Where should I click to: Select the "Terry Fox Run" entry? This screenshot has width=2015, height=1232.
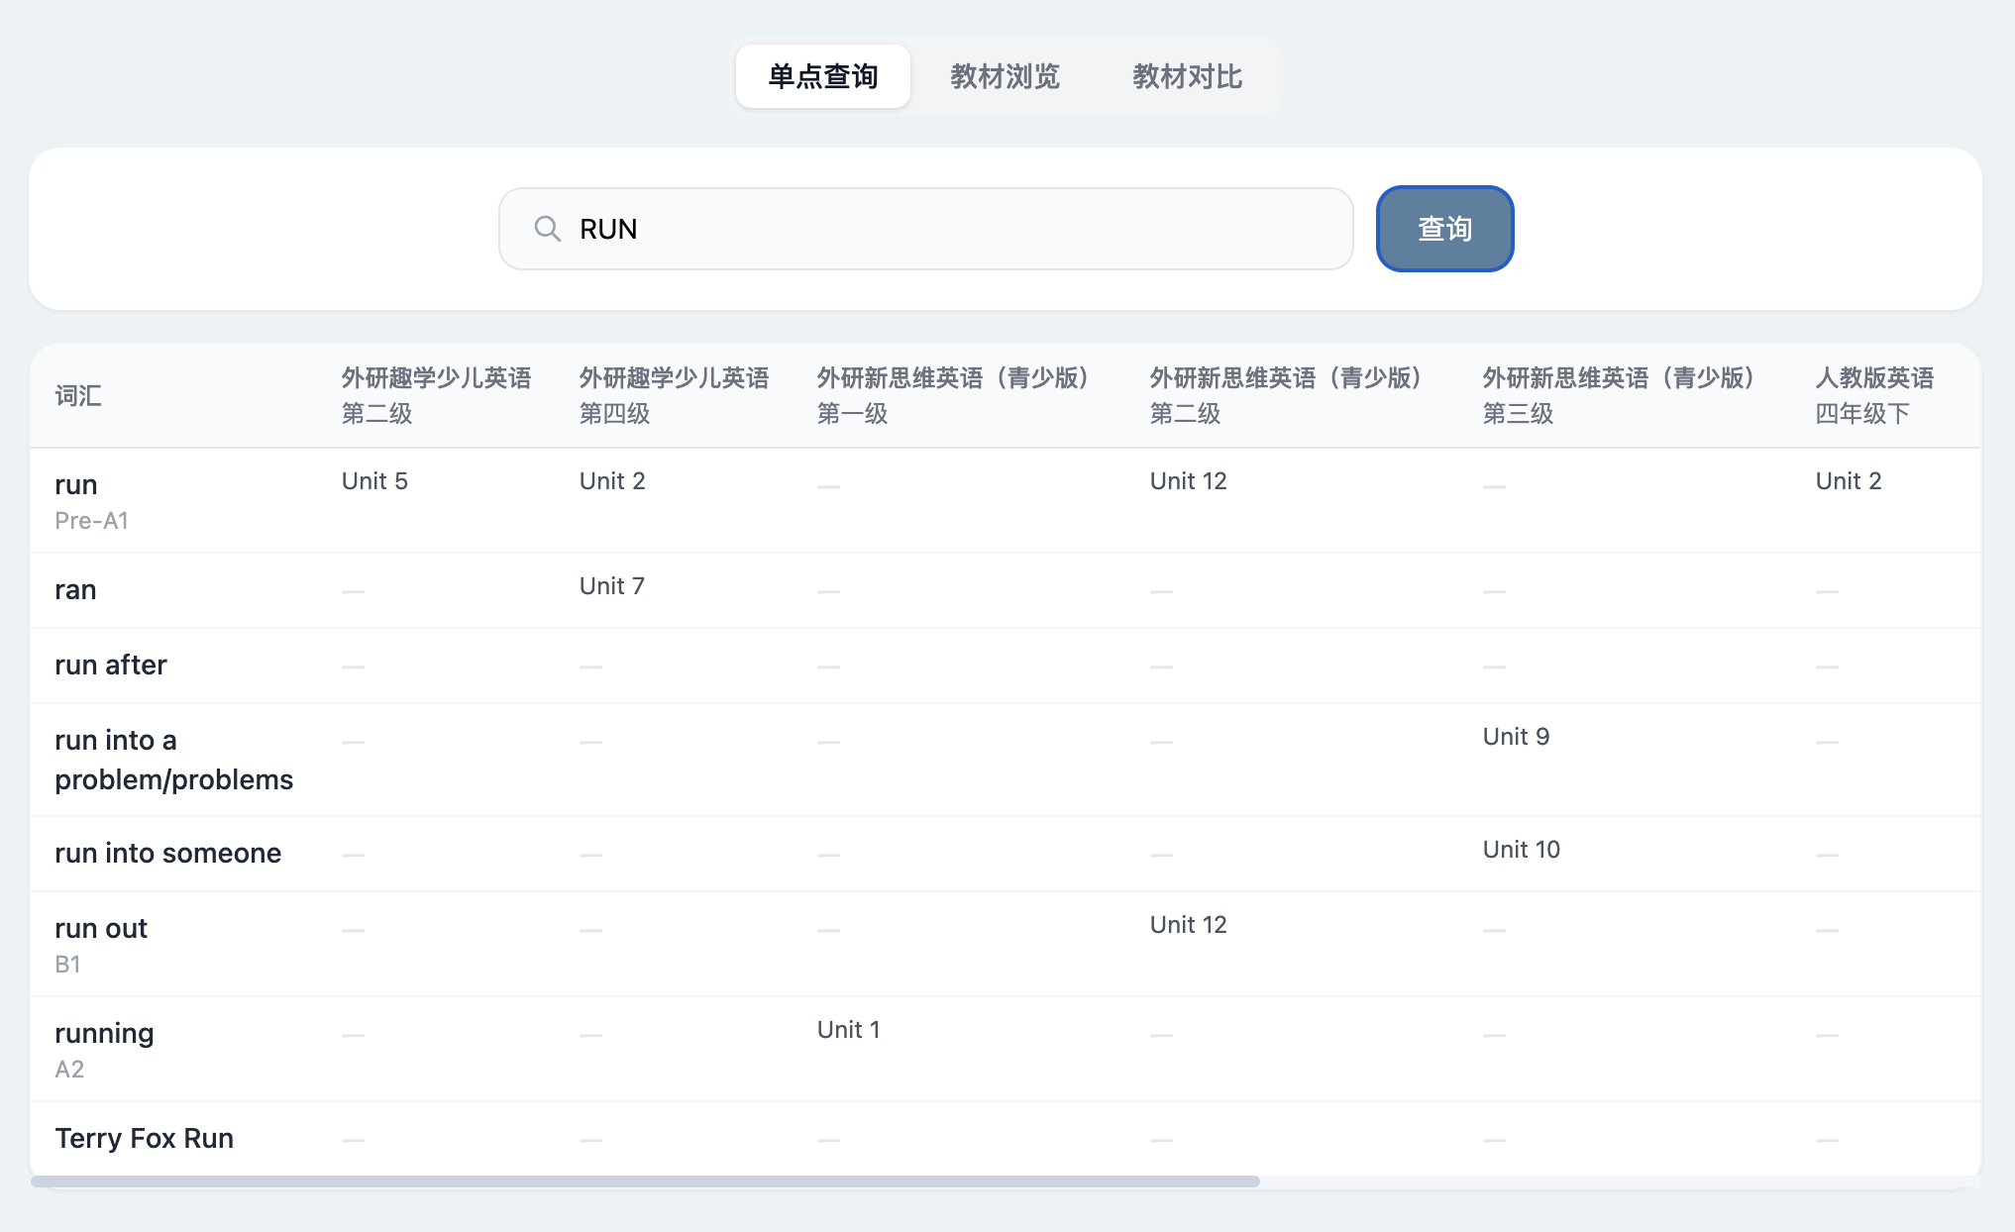pos(145,1138)
